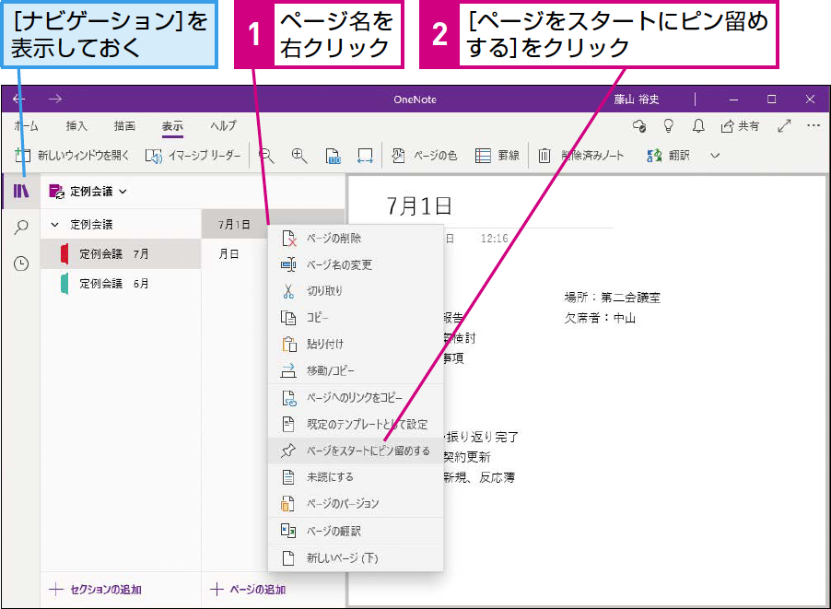The height and width of the screenshot is (609, 831).
Task: Open notifications bell icon
Action: 698,126
